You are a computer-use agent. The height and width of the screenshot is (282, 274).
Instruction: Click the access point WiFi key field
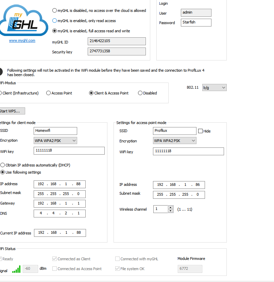[x=188, y=151]
